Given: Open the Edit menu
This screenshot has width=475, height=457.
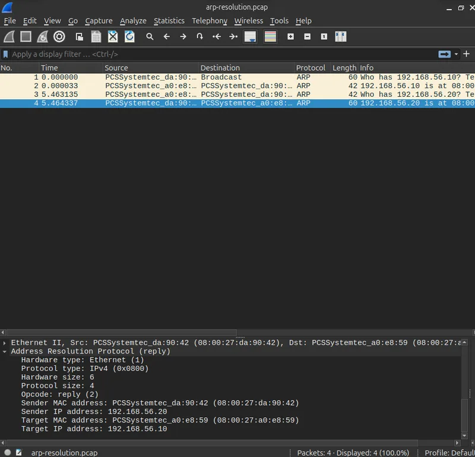Looking at the screenshot, I should [x=30, y=21].
